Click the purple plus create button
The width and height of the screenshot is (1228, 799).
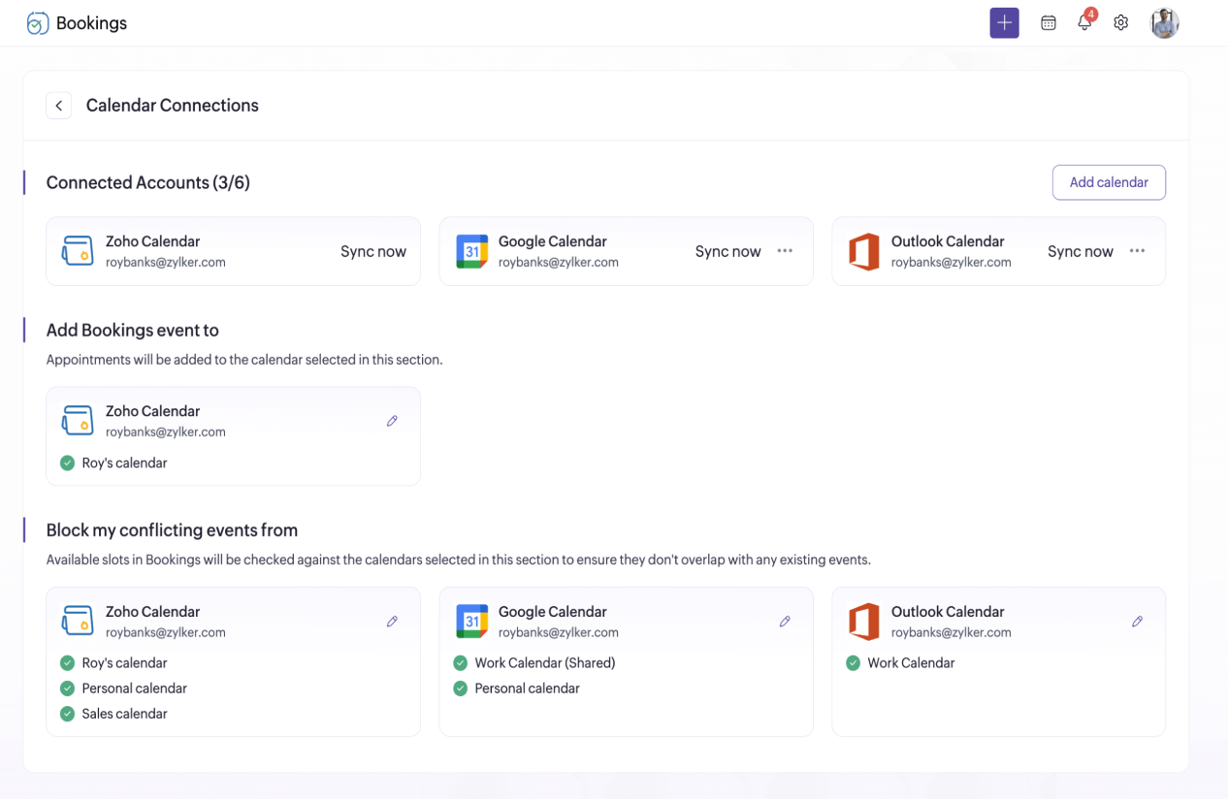click(1004, 22)
